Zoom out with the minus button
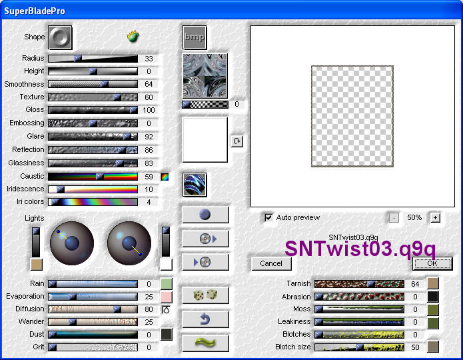The height and width of the screenshot is (360, 463). 394,218
